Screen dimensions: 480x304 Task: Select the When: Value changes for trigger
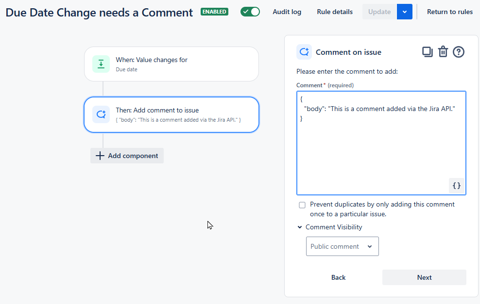click(171, 64)
